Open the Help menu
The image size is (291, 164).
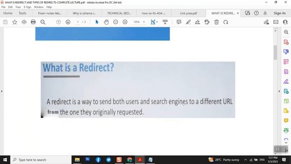point(49,7)
